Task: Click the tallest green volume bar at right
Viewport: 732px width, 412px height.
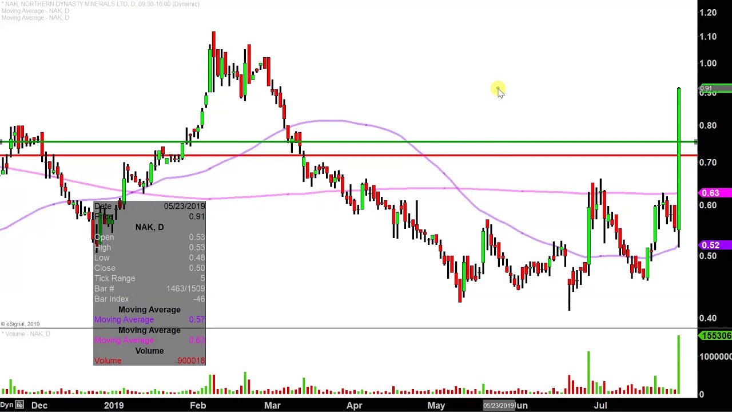Action: [679, 365]
